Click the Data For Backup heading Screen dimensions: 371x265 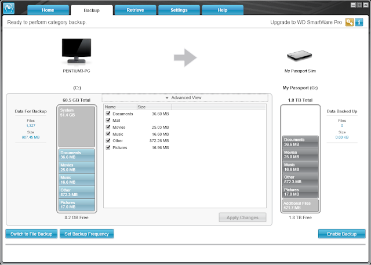(x=31, y=111)
